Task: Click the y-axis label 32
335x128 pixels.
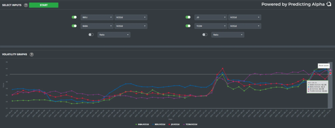Action: (7, 108)
